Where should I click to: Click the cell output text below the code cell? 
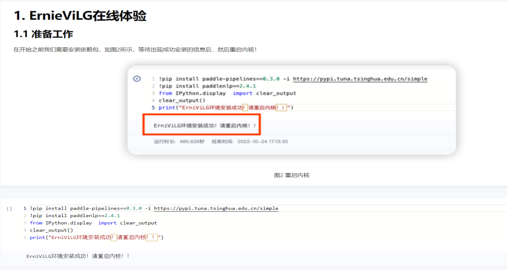pos(78,256)
